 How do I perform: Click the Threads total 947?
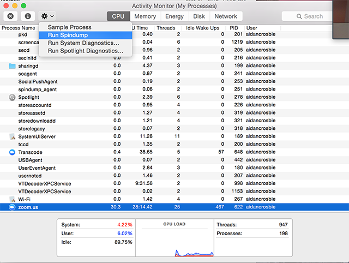[284, 225]
